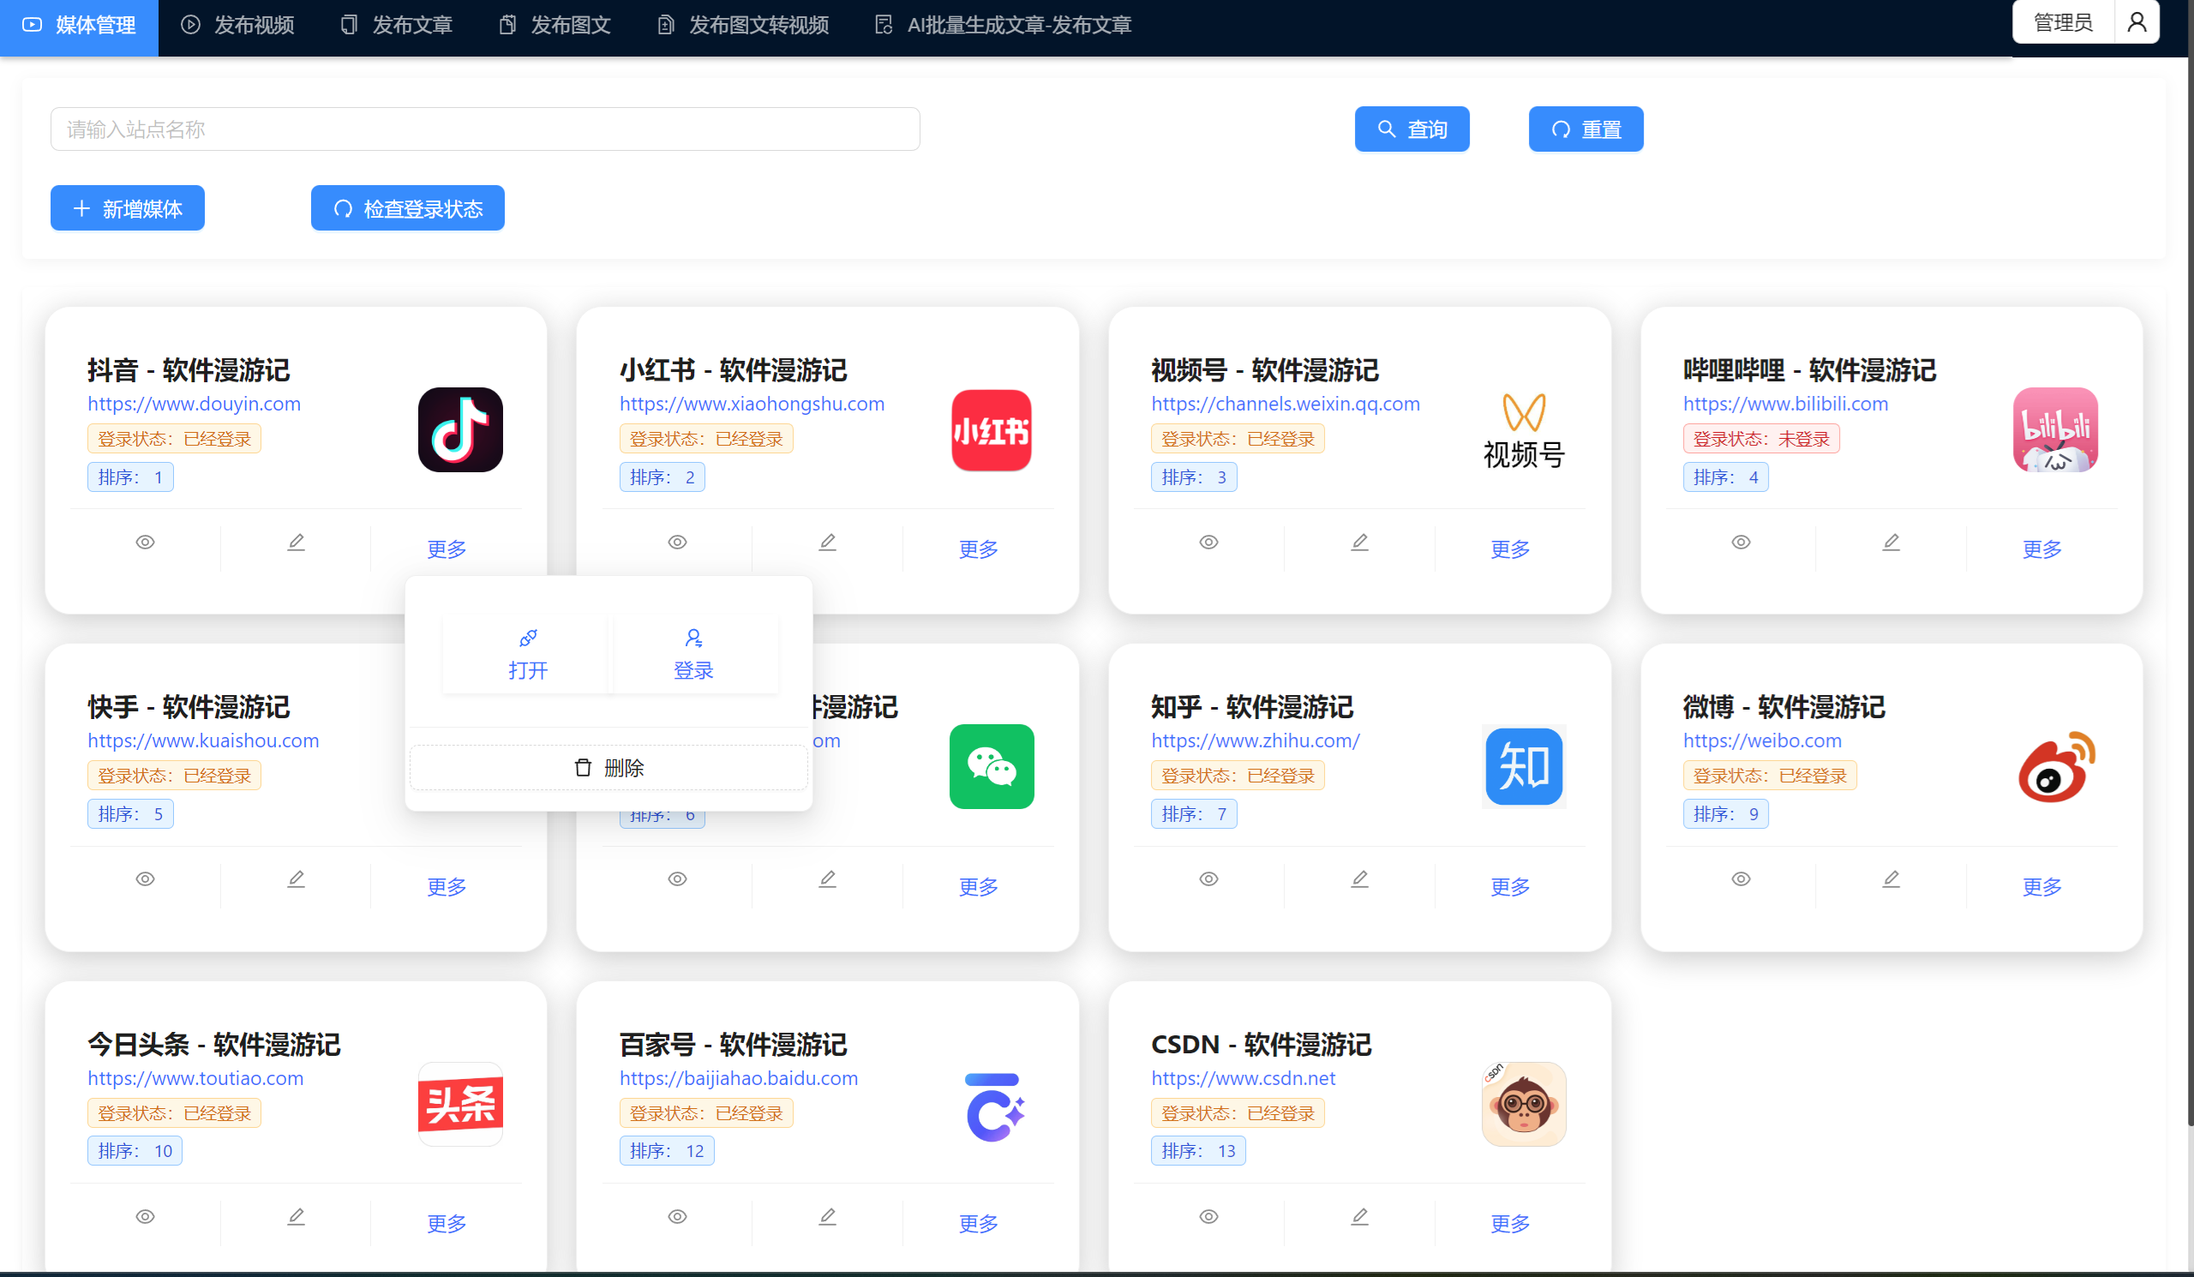This screenshot has width=2194, height=1277.
Task: Click the pencil edit icon on Weibo card
Action: pos(1891,879)
